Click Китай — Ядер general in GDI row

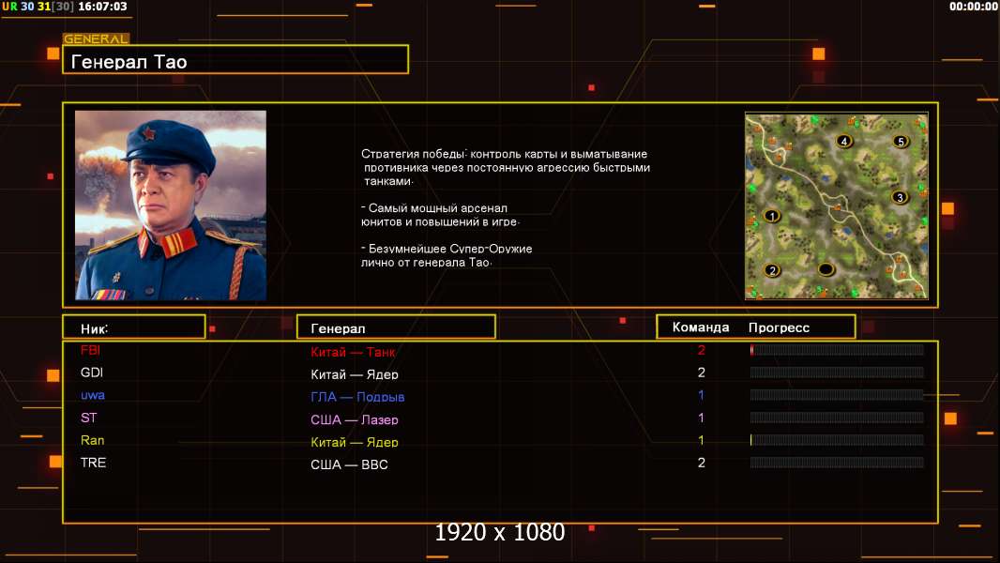(355, 374)
